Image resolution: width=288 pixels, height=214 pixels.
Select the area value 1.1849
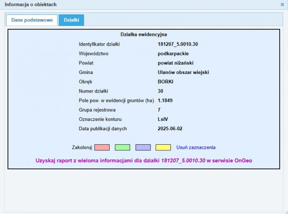pos(165,100)
